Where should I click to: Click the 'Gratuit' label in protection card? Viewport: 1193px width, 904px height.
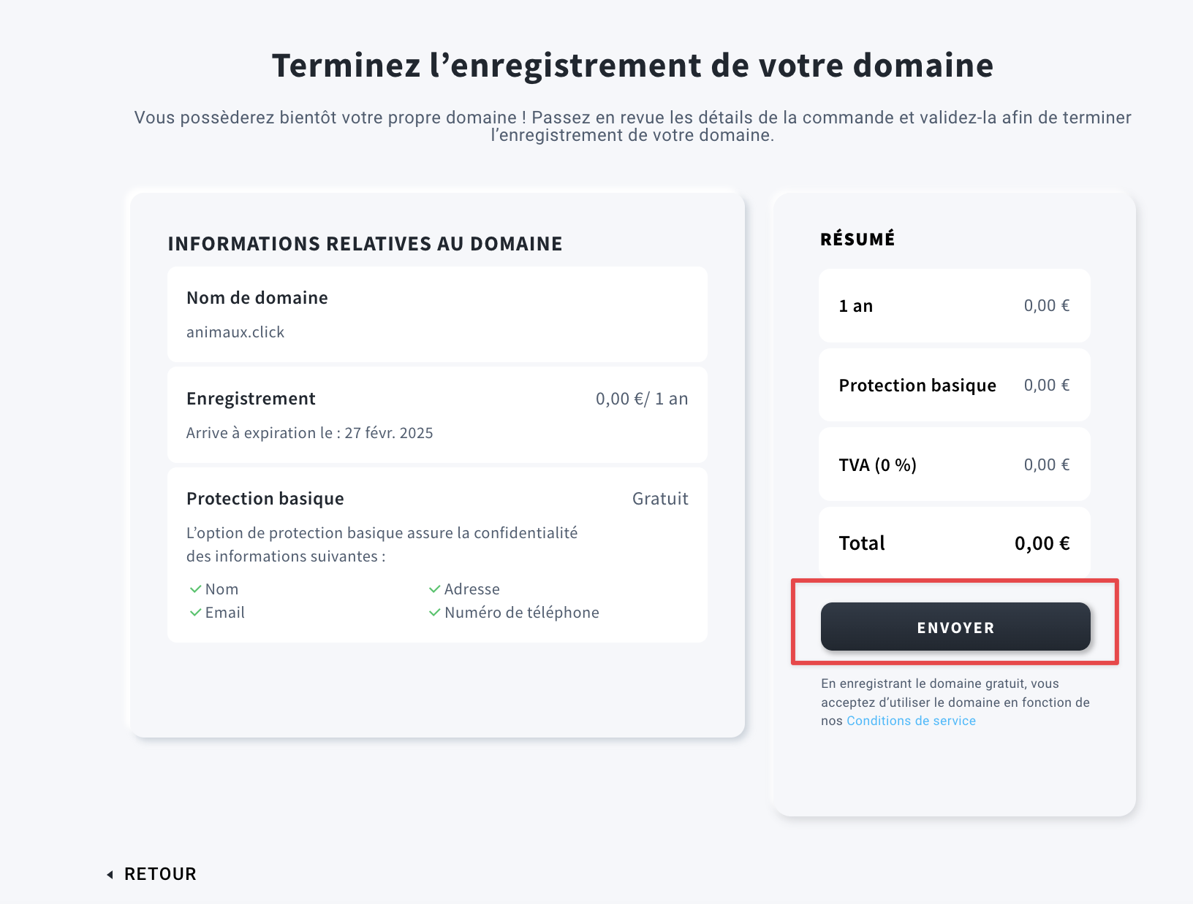(x=660, y=499)
